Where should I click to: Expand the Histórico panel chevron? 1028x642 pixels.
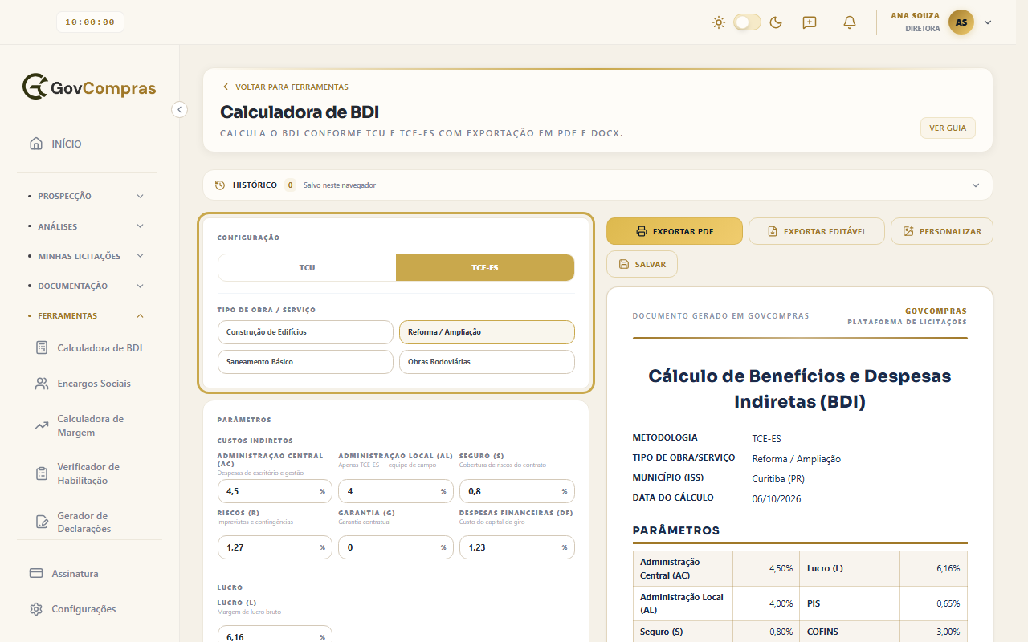[x=976, y=185]
